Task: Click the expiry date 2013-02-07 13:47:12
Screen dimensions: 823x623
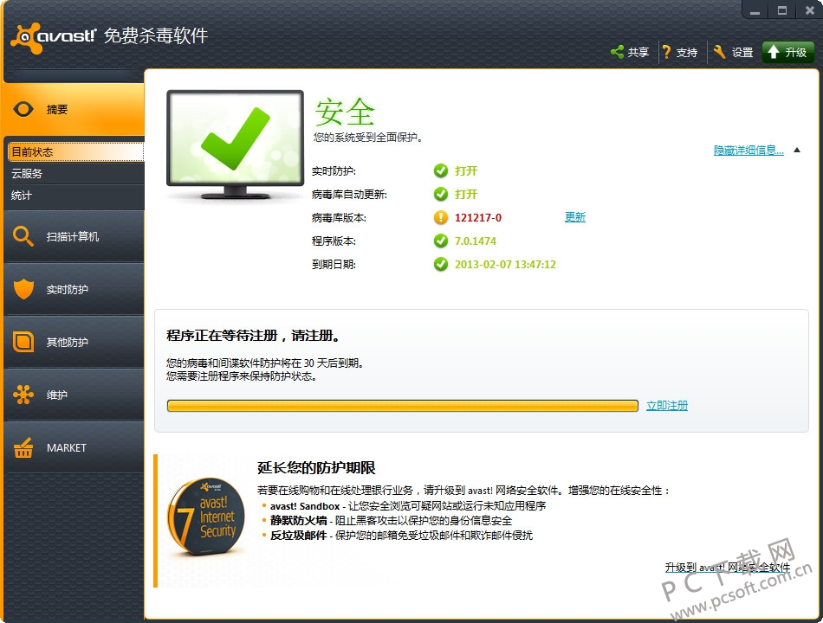Action: coord(505,264)
